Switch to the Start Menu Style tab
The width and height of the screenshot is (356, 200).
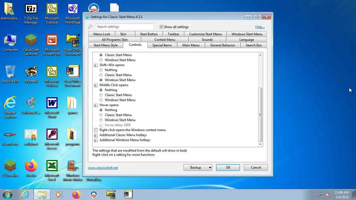click(x=106, y=45)
